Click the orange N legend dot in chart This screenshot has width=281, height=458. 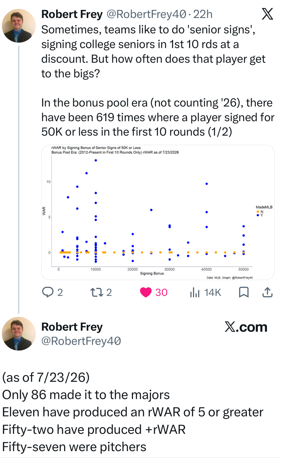tap(258, 212)
